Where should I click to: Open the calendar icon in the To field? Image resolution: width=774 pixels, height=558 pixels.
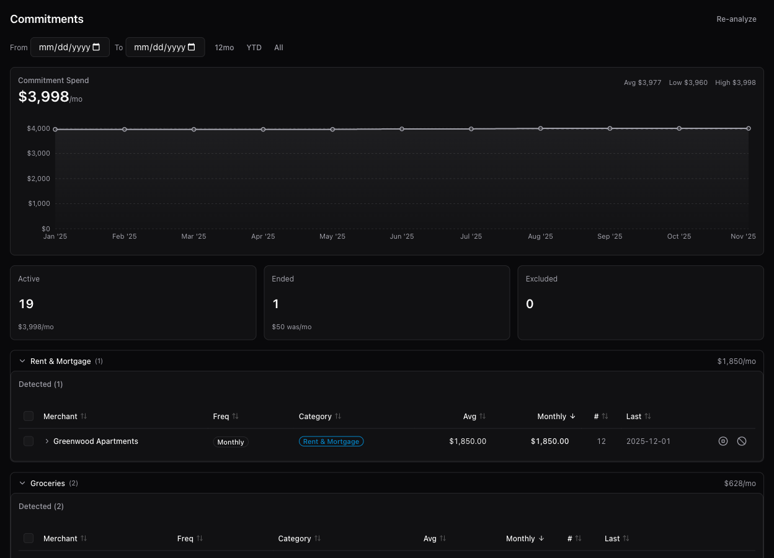pos(192,46)
